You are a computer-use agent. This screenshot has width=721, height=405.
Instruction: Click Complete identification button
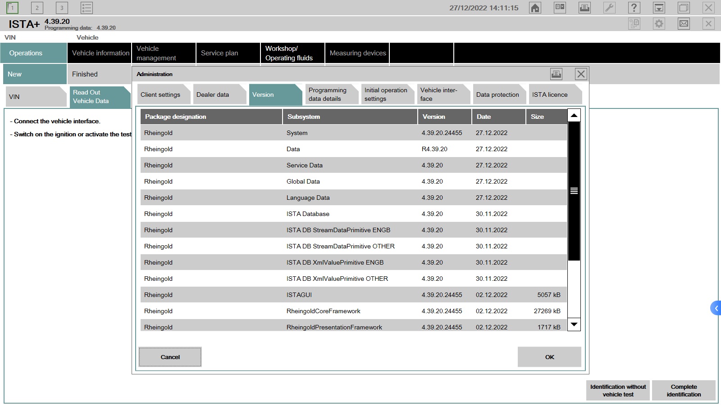click(x=684, y=391)
